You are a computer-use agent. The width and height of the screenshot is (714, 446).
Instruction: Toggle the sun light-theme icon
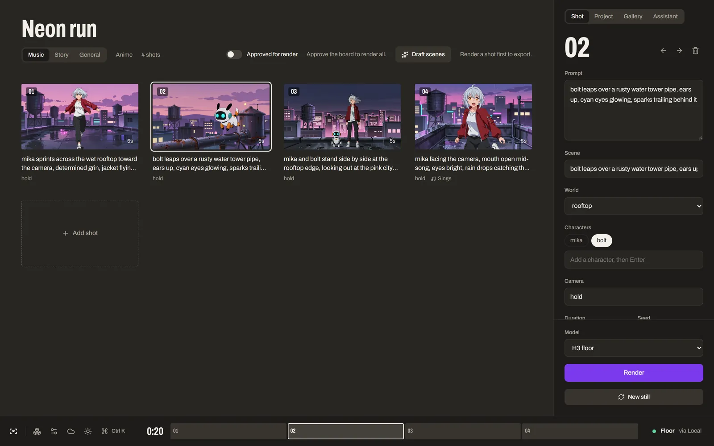point(88,431)
